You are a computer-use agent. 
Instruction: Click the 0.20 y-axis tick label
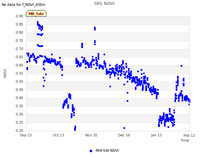(x=20, y=131)
